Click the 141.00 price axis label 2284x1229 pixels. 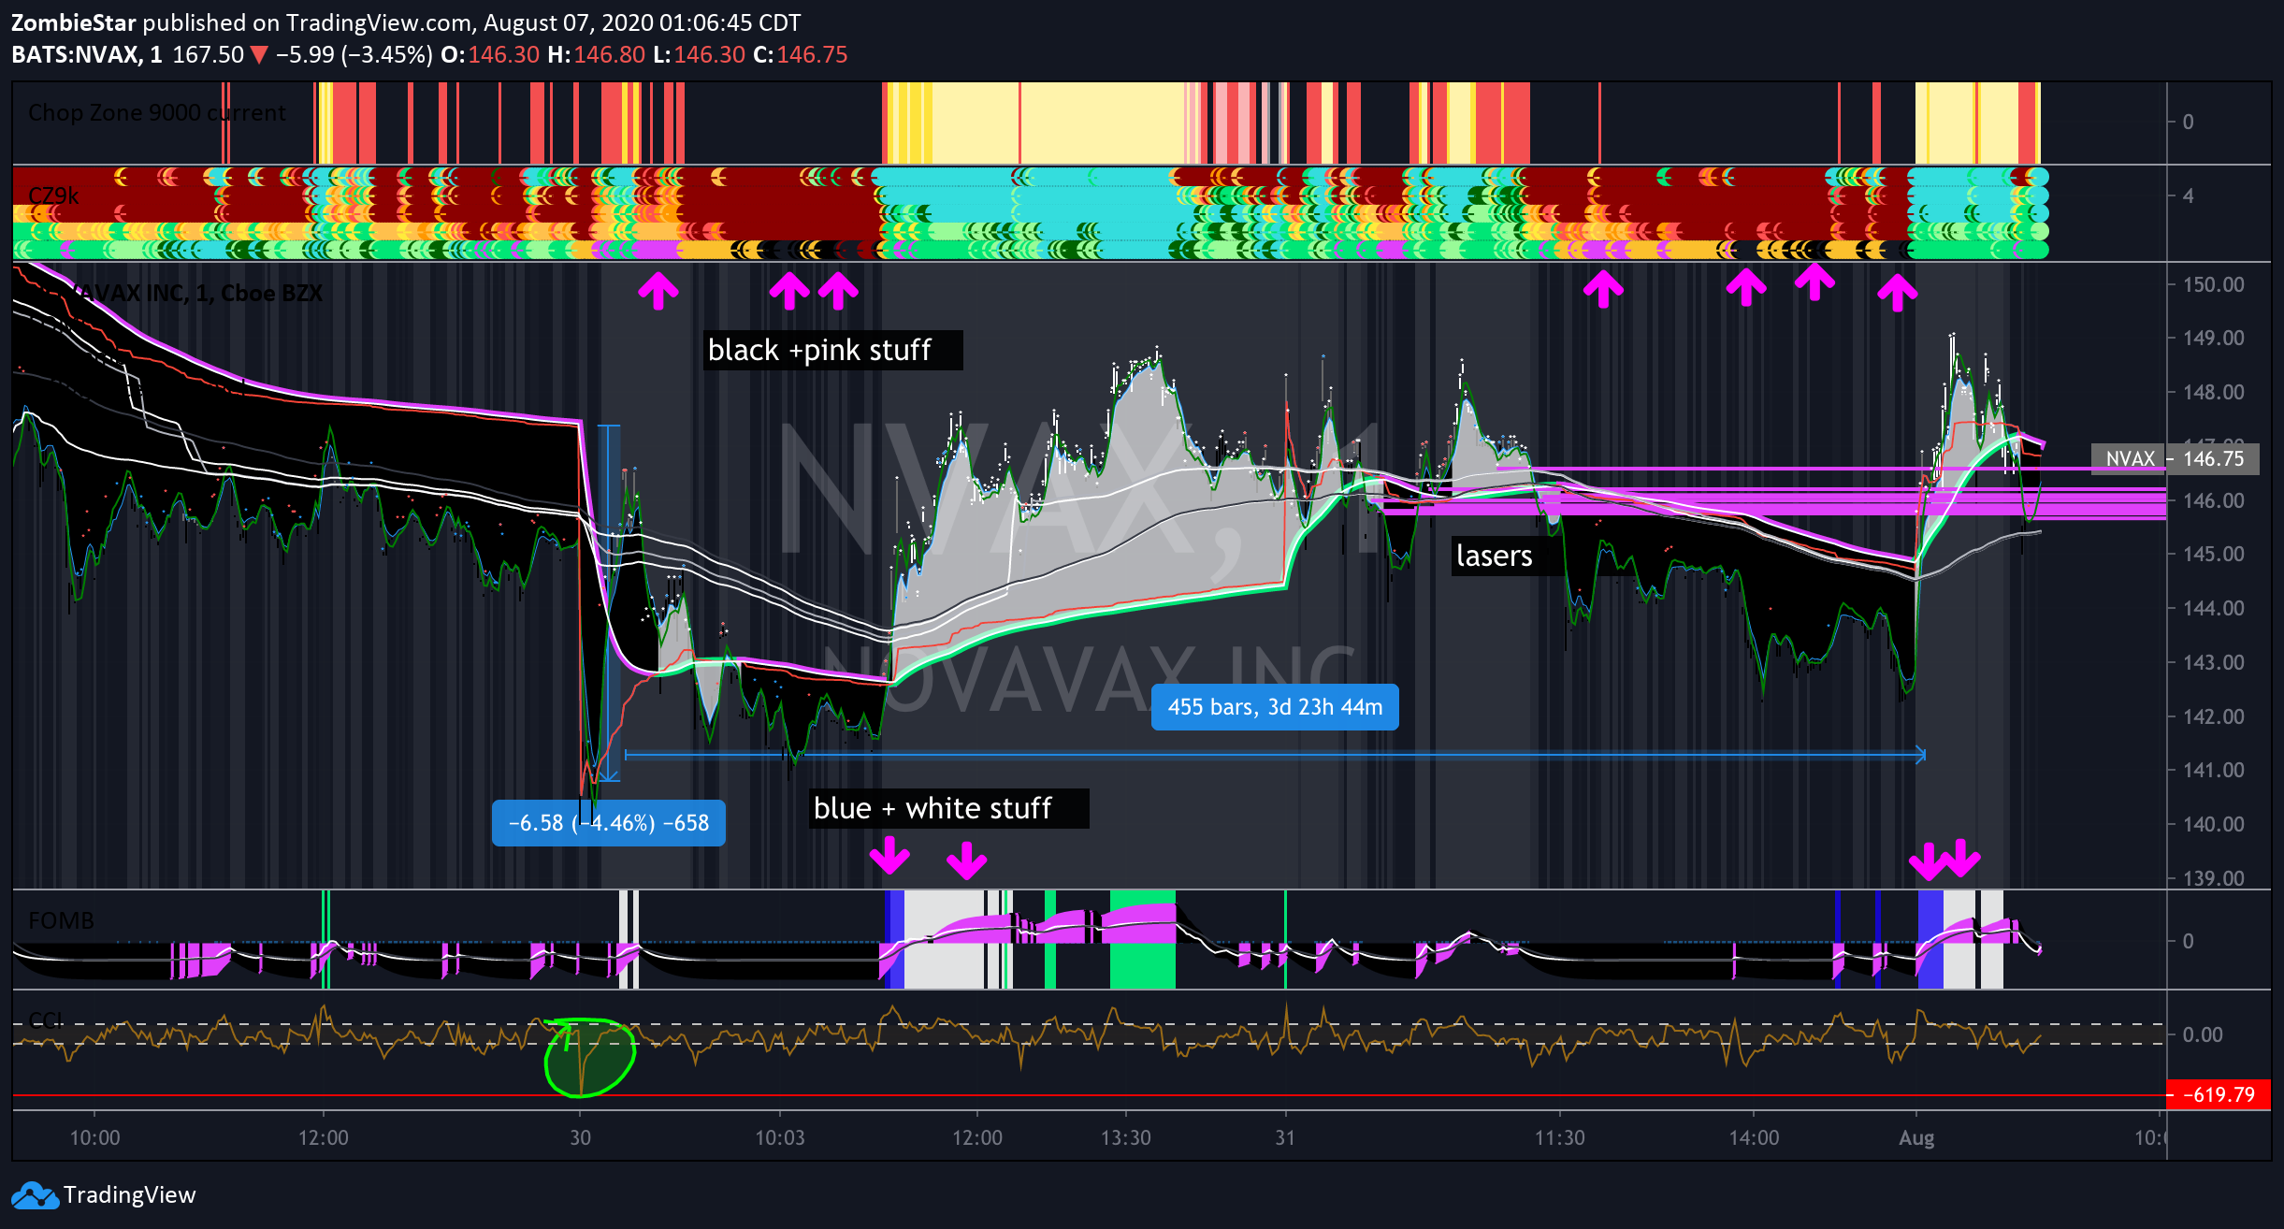click(2213, 770)
